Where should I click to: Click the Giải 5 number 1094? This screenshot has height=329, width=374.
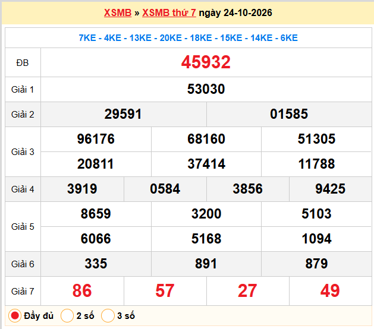coord(316,239)
